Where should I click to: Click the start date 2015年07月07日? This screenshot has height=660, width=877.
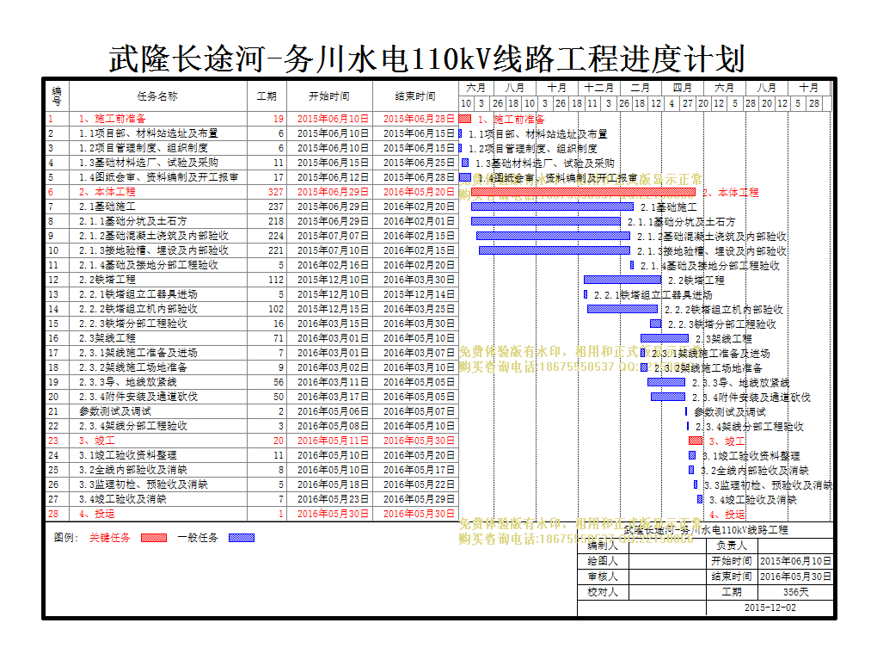pos(333,236)
